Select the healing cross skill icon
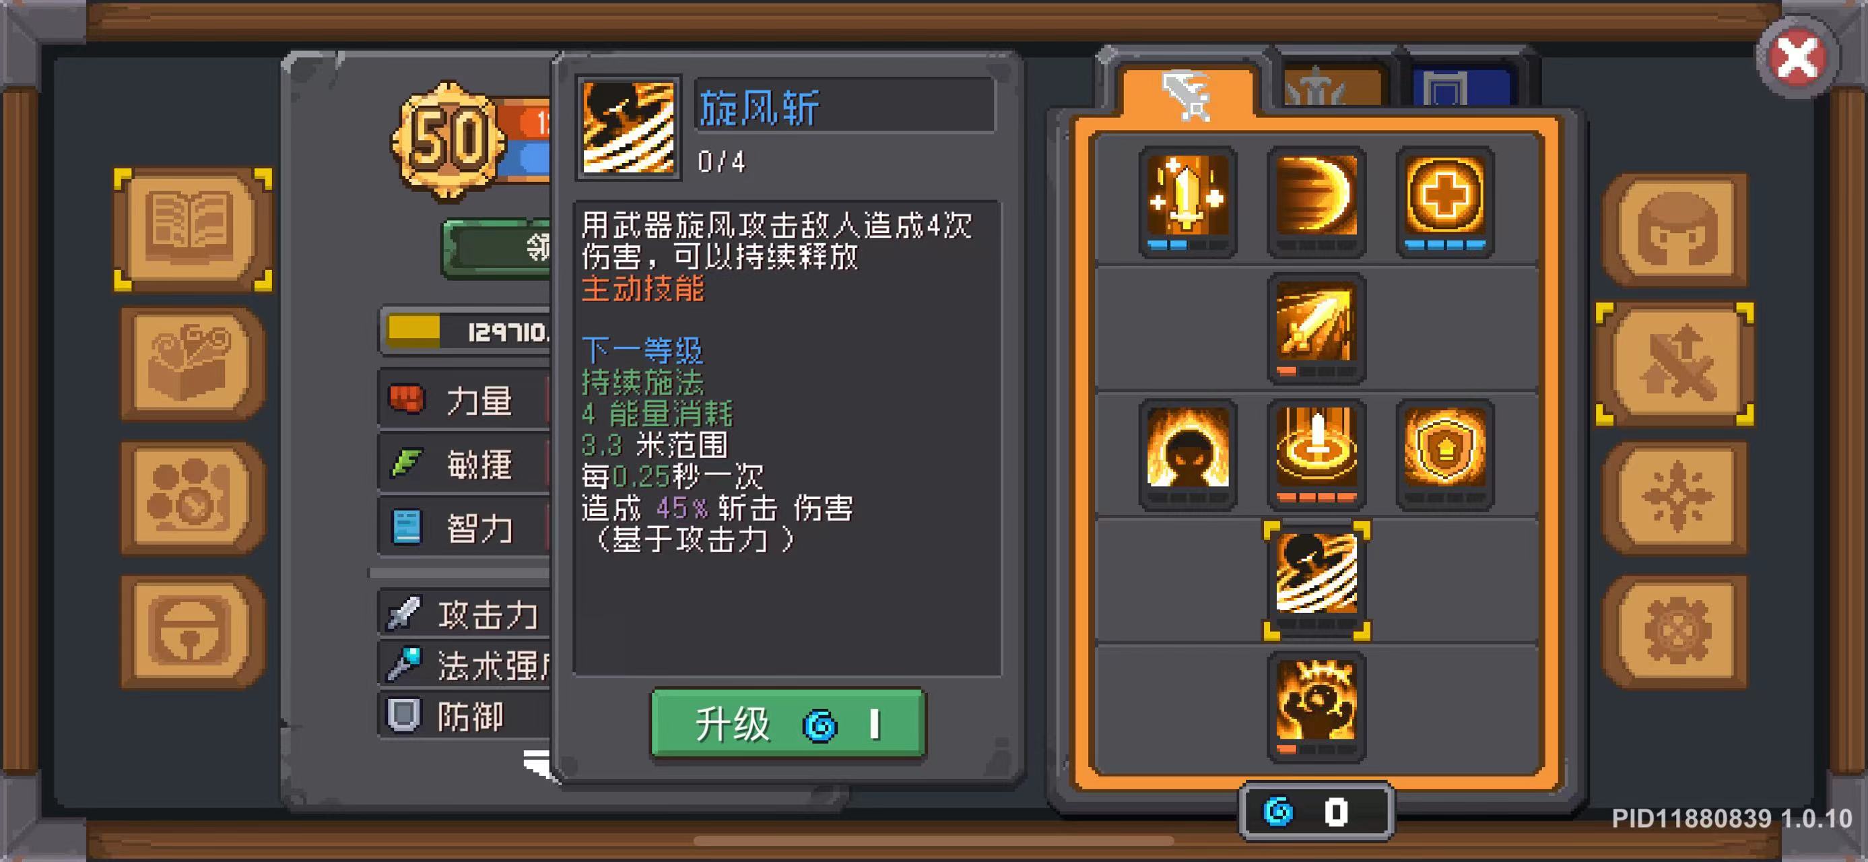 [x=1444, y=201]
